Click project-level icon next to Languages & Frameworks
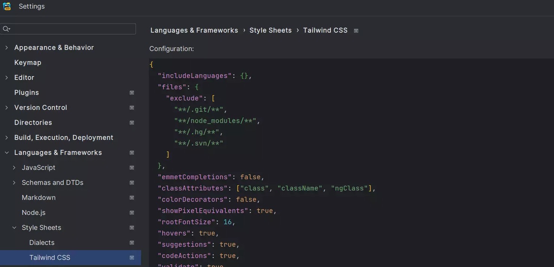 click(x=132, y=153)
